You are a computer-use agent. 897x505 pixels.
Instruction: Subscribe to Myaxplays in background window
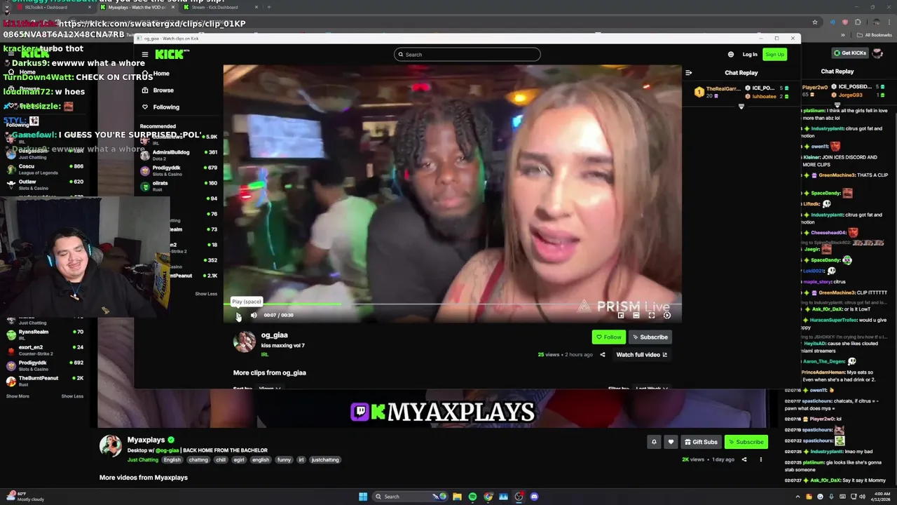pyautogui.click(x=746, y=442)
